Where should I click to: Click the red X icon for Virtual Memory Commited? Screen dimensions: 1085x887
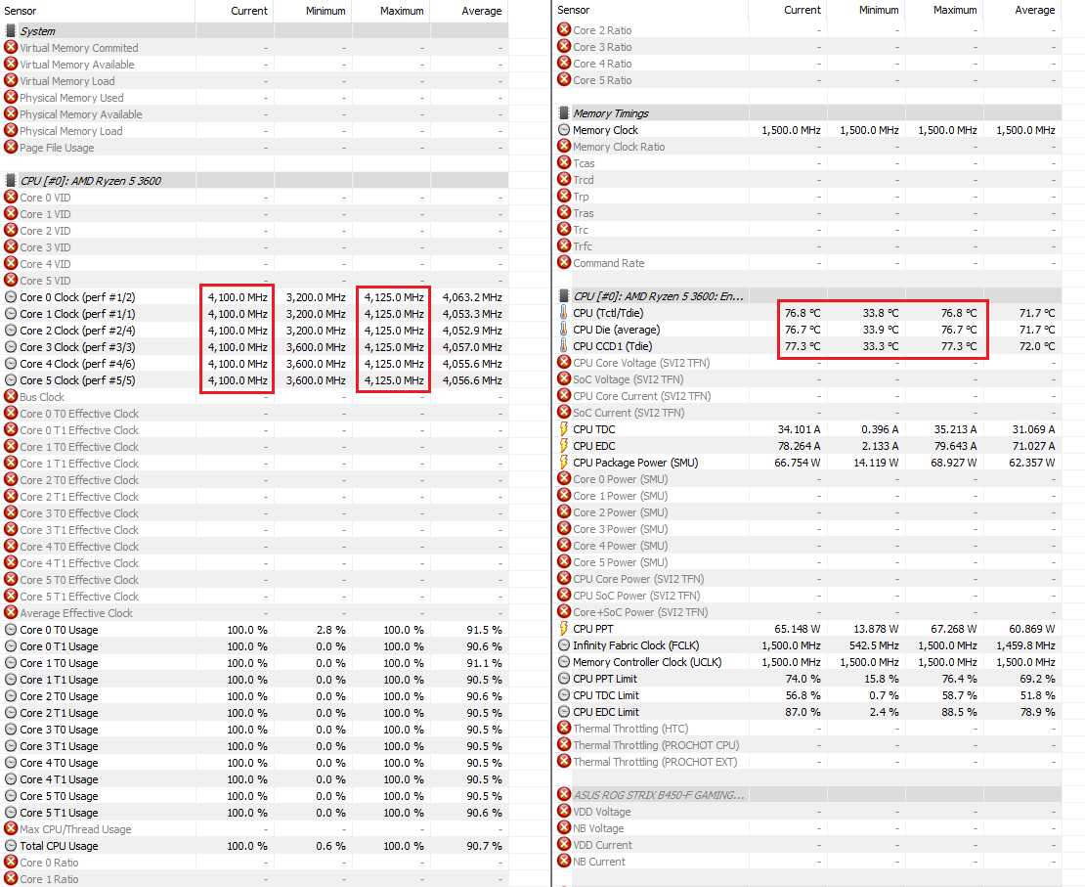11,48
